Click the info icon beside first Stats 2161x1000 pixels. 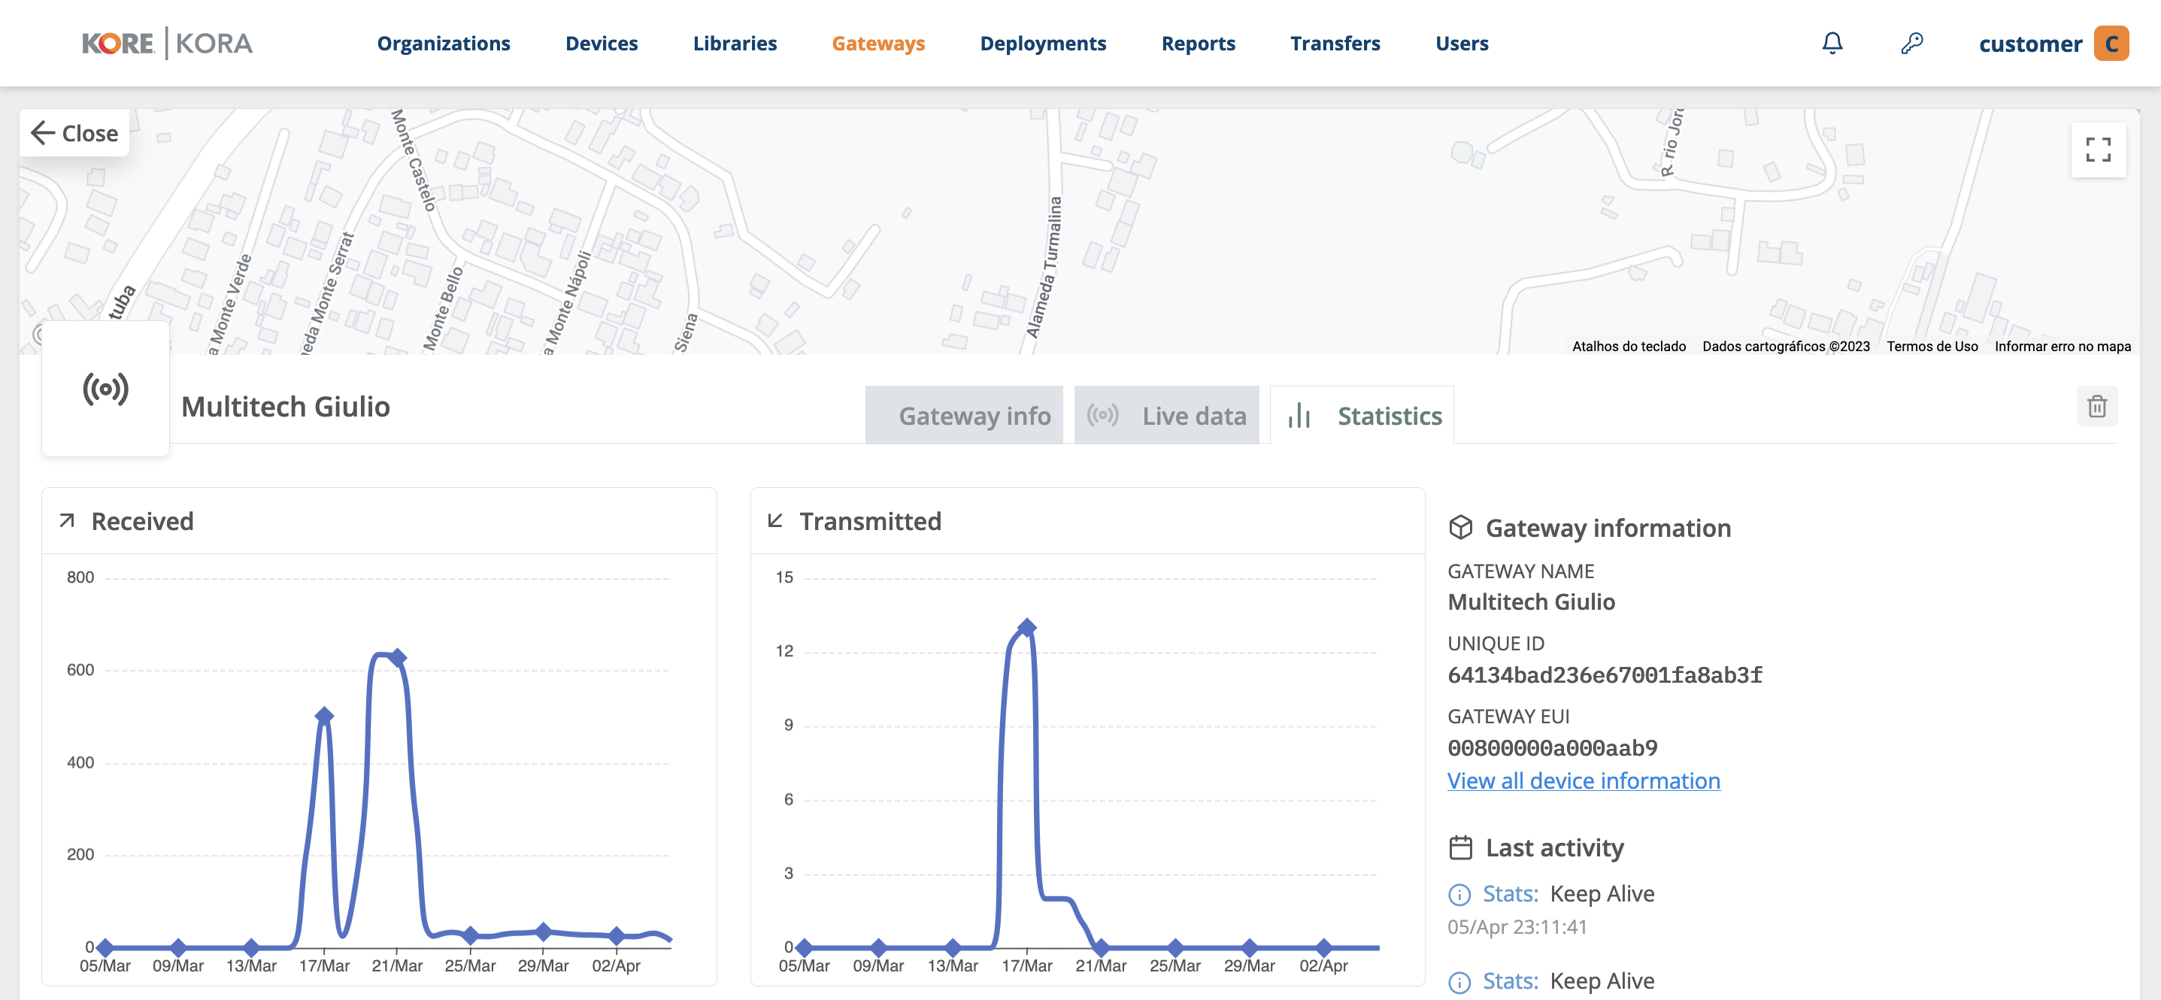pyautogui.click(x=1459, y=895)
